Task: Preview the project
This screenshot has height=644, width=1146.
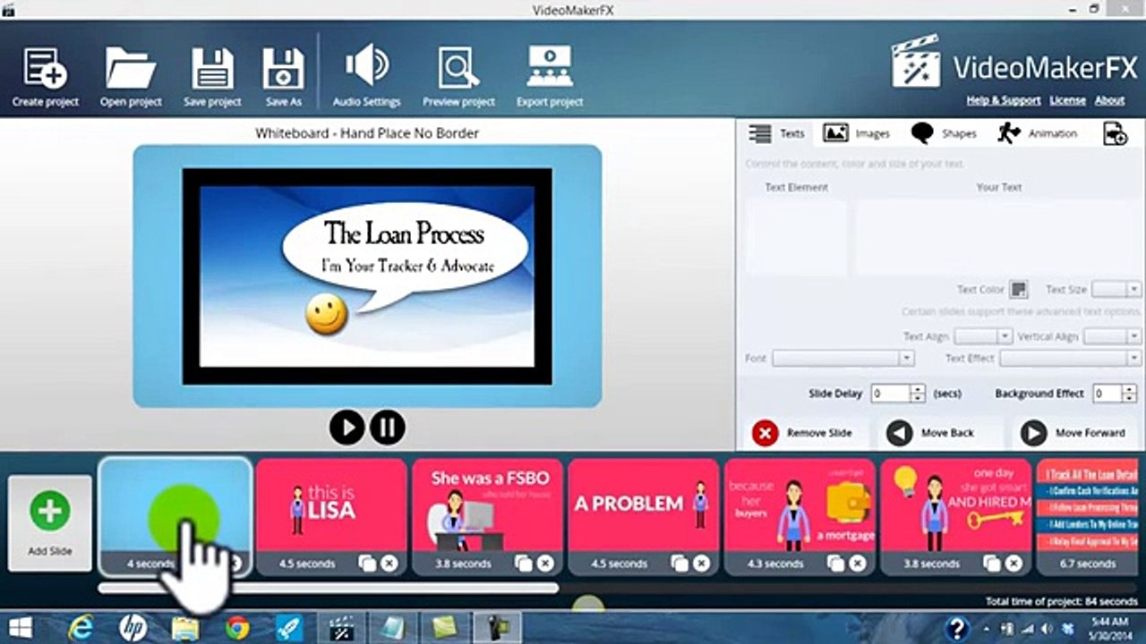Action: coord(458,78)
